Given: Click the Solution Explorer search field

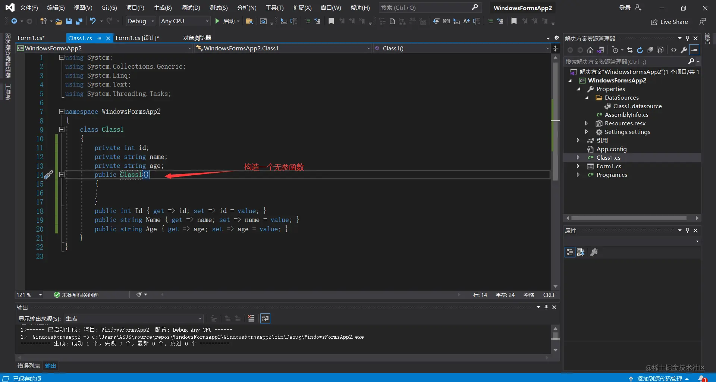Looking at the screenshot, I should pos(626,62).
